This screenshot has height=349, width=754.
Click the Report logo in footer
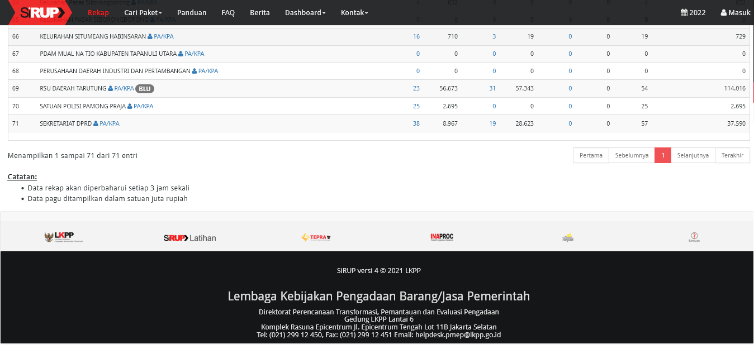pos(568,237)
